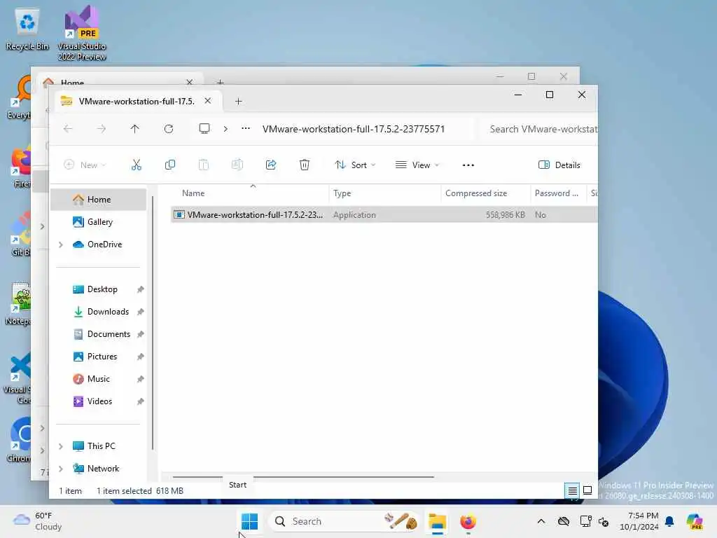
Task: Open File Explorer from taskbar
Action: (x=437, y=521)
